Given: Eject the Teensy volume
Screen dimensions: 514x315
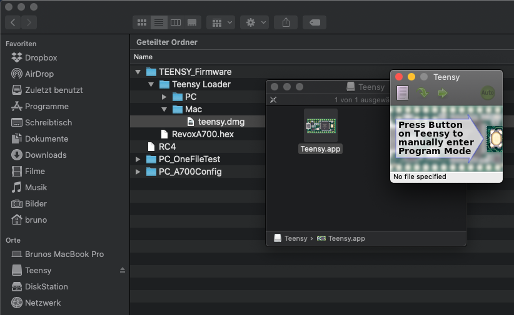Looking at the screenshot, I should pos(123,270).
